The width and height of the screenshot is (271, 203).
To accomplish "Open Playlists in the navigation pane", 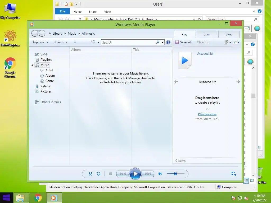I will [x=44, y=60].
